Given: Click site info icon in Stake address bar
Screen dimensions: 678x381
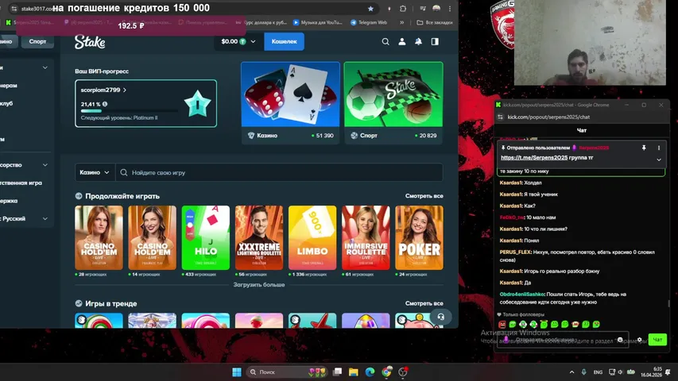Looking at the screenshot, I should coord(14,9).
